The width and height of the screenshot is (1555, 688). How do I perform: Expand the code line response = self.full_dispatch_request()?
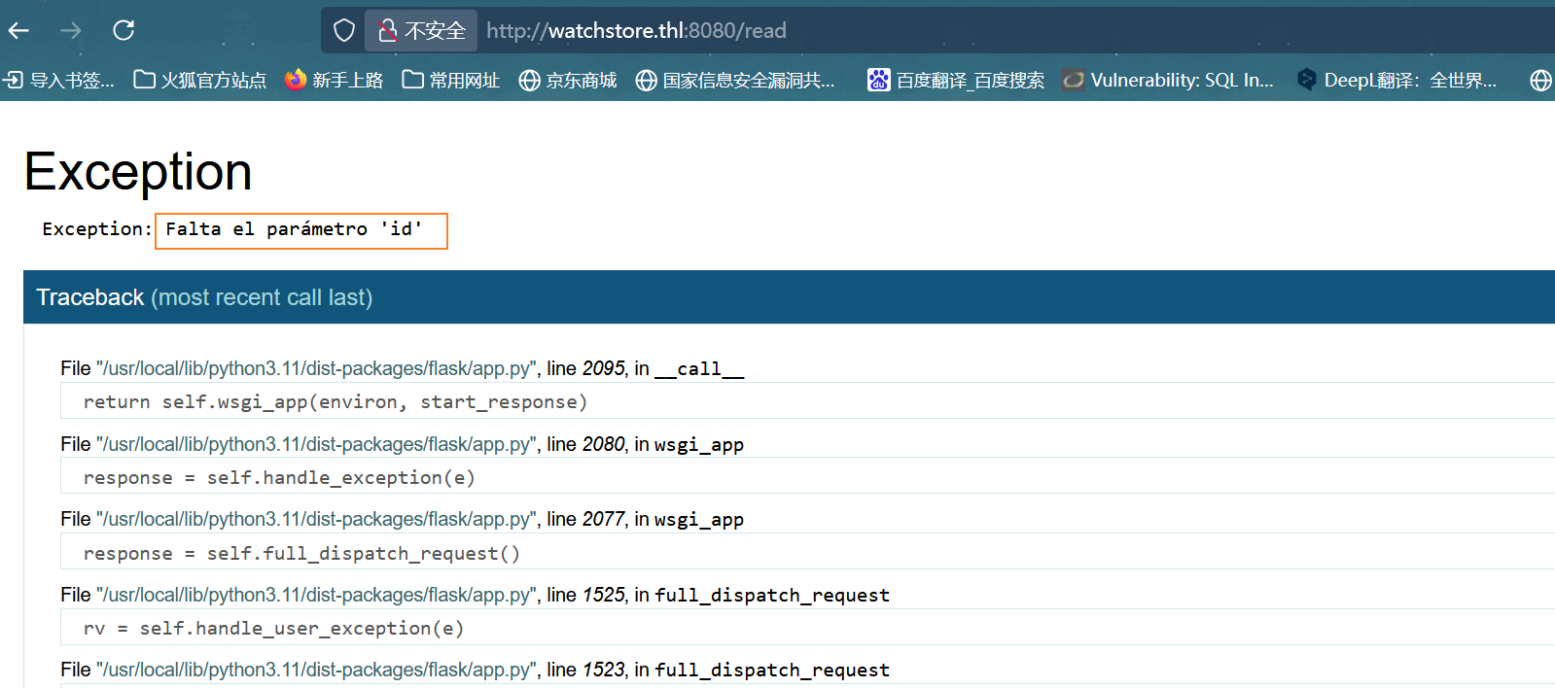[807, 553]
